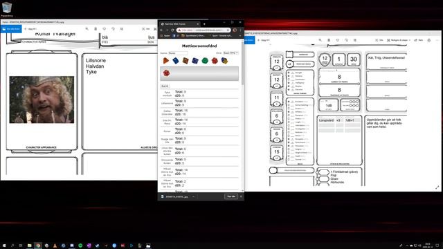Image resolution: width=443 pixels, height=249 pixels.
Task: Roll the blue d6 die in the dice roller
Action: click(x=175, y=60)
